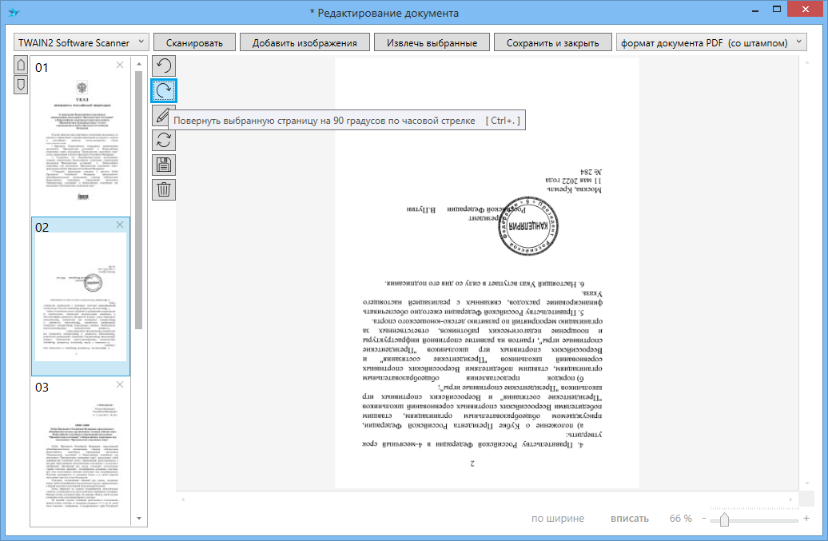
Task: Click Извлечь выбранные button
Action: (432, 42)
